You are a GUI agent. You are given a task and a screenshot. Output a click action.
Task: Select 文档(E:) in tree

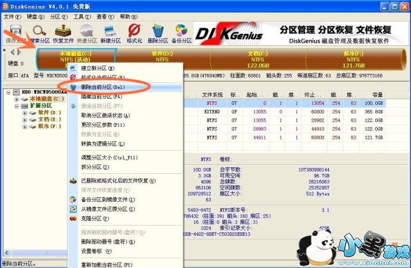point(49,119)
